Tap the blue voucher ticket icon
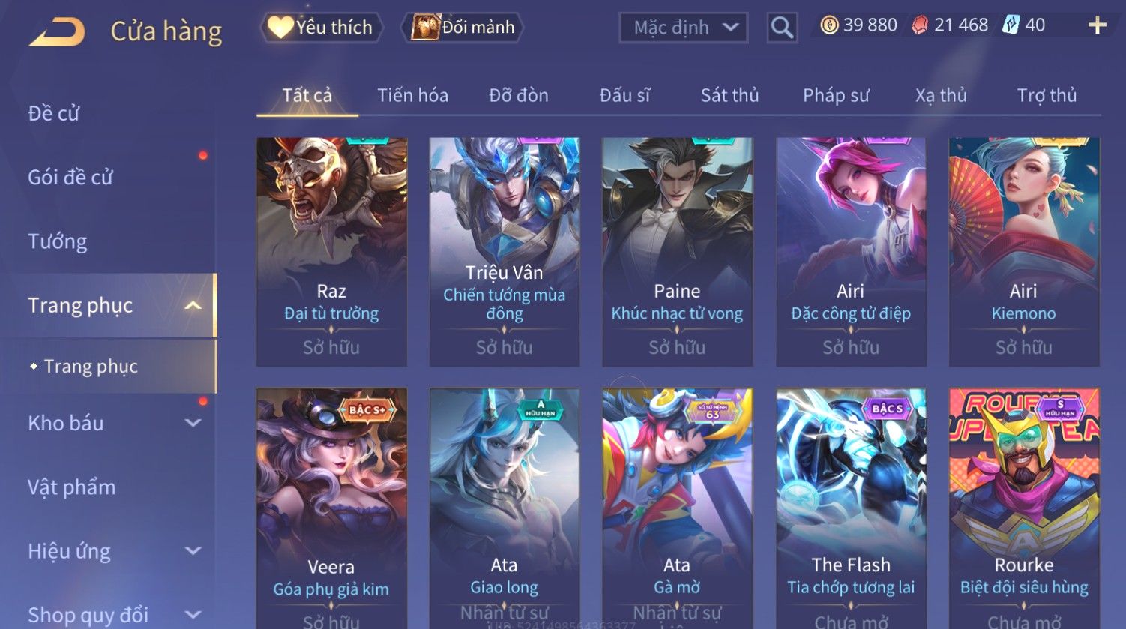Viewport: 1126px width, 629px height. click(1011, 25)
